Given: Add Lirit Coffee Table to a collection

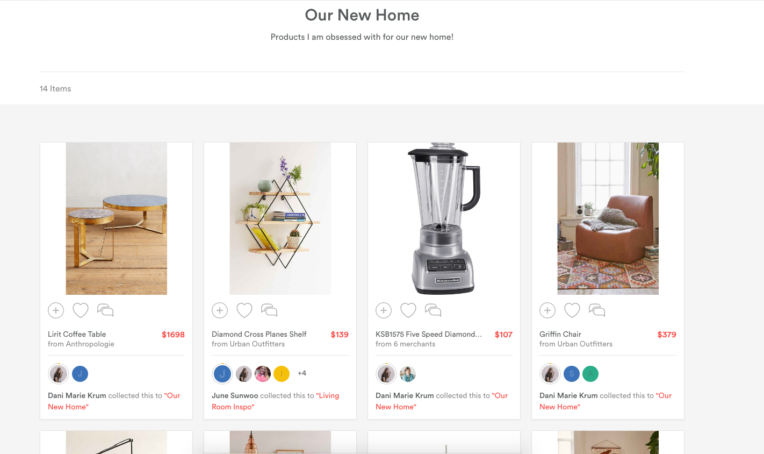Looking at the screenshot, I should [x=56, y=310].
